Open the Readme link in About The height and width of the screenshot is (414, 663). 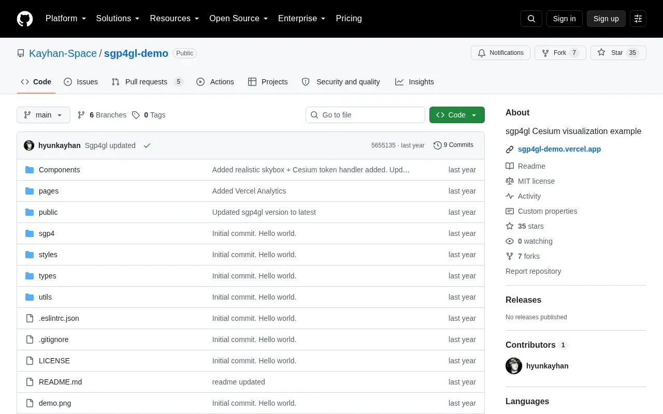click(525, 166)
